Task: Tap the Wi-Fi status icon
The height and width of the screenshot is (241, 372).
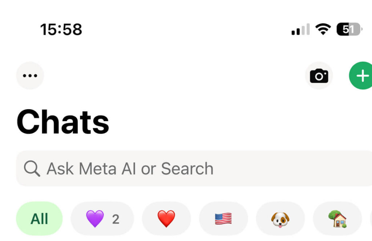Action: [x=323, y=29]
